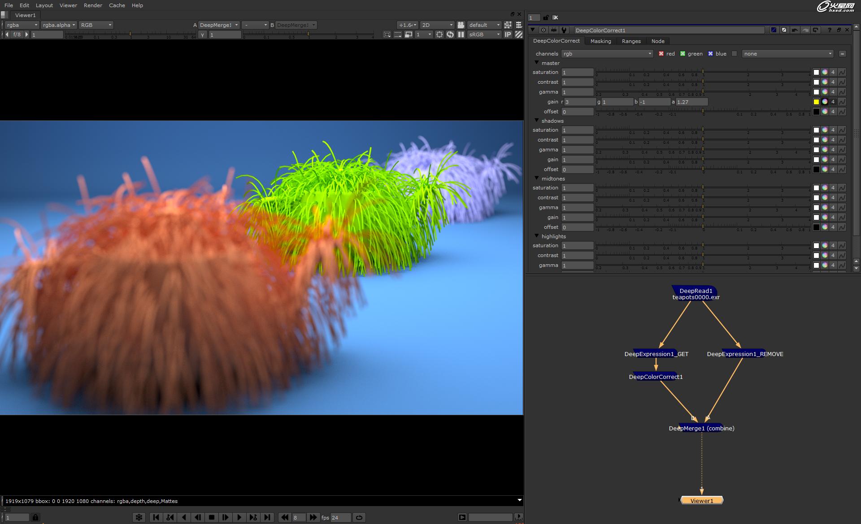Pause viewer updating with the pause icon
The height and width of the screenshot is (524, 861).
461,34
